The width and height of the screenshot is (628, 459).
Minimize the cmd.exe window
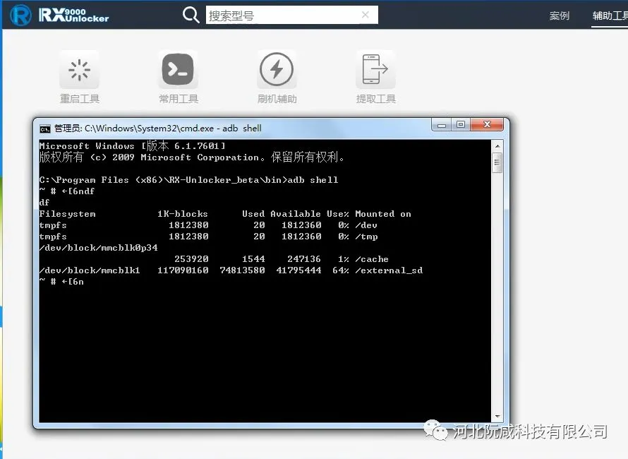click(x=442, y=125)
